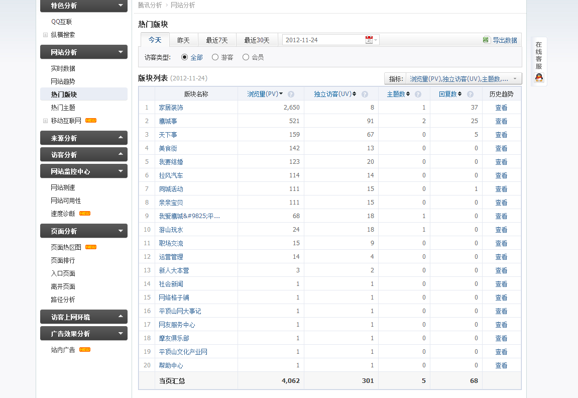Open 网站测速 in sidebar

[63, 188]
